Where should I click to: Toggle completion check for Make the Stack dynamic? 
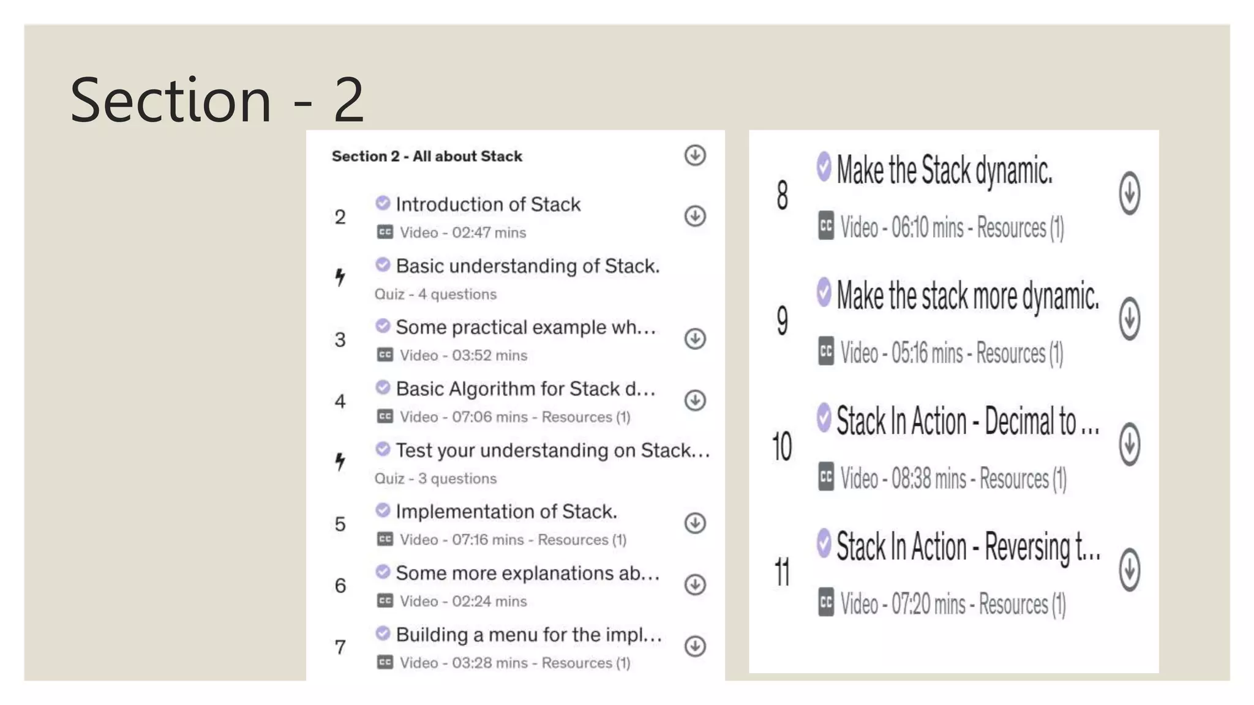824,166
